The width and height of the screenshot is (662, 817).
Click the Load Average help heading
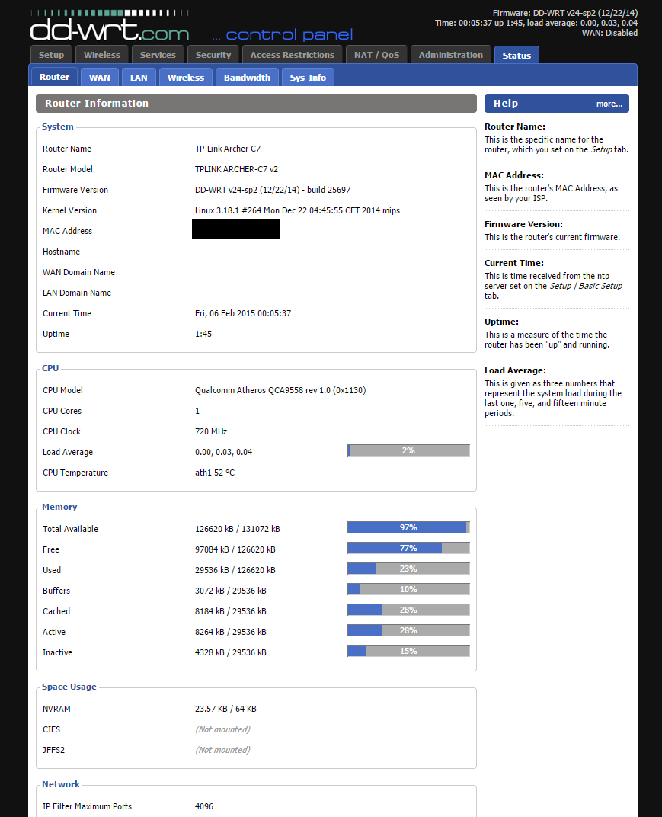[x=515, y=370]
